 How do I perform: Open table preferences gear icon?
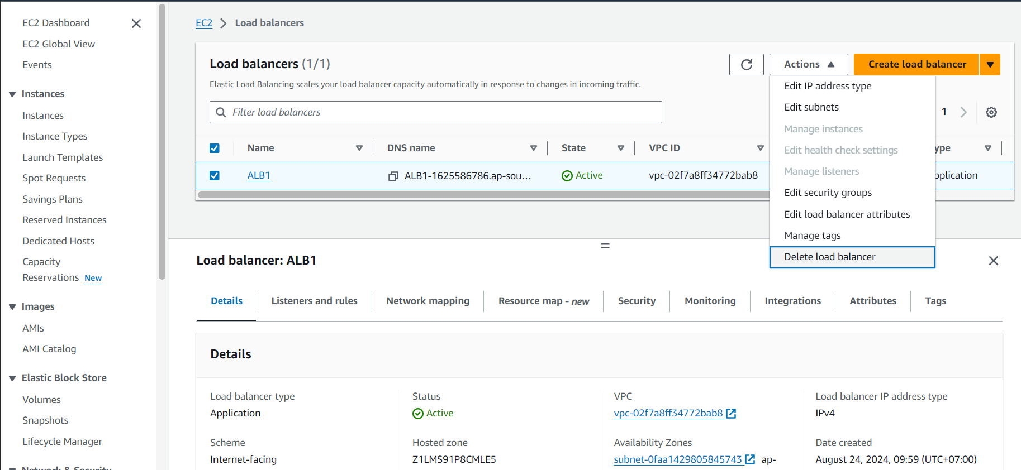991,112
